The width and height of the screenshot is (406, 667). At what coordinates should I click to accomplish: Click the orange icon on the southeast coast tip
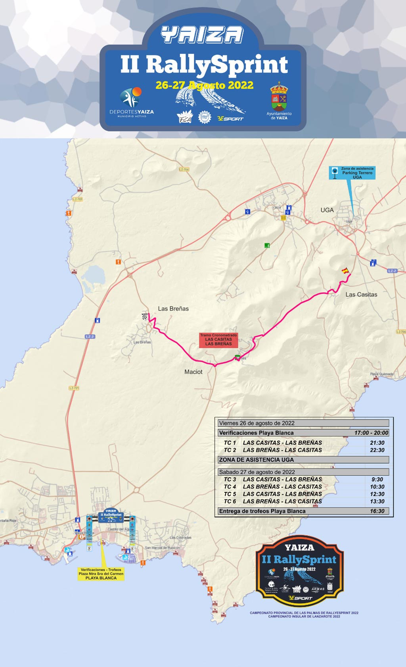tap(210, 590)
